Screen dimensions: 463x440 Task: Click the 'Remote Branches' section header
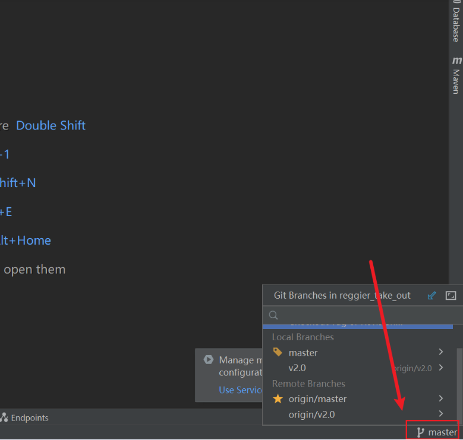point(308,384)
